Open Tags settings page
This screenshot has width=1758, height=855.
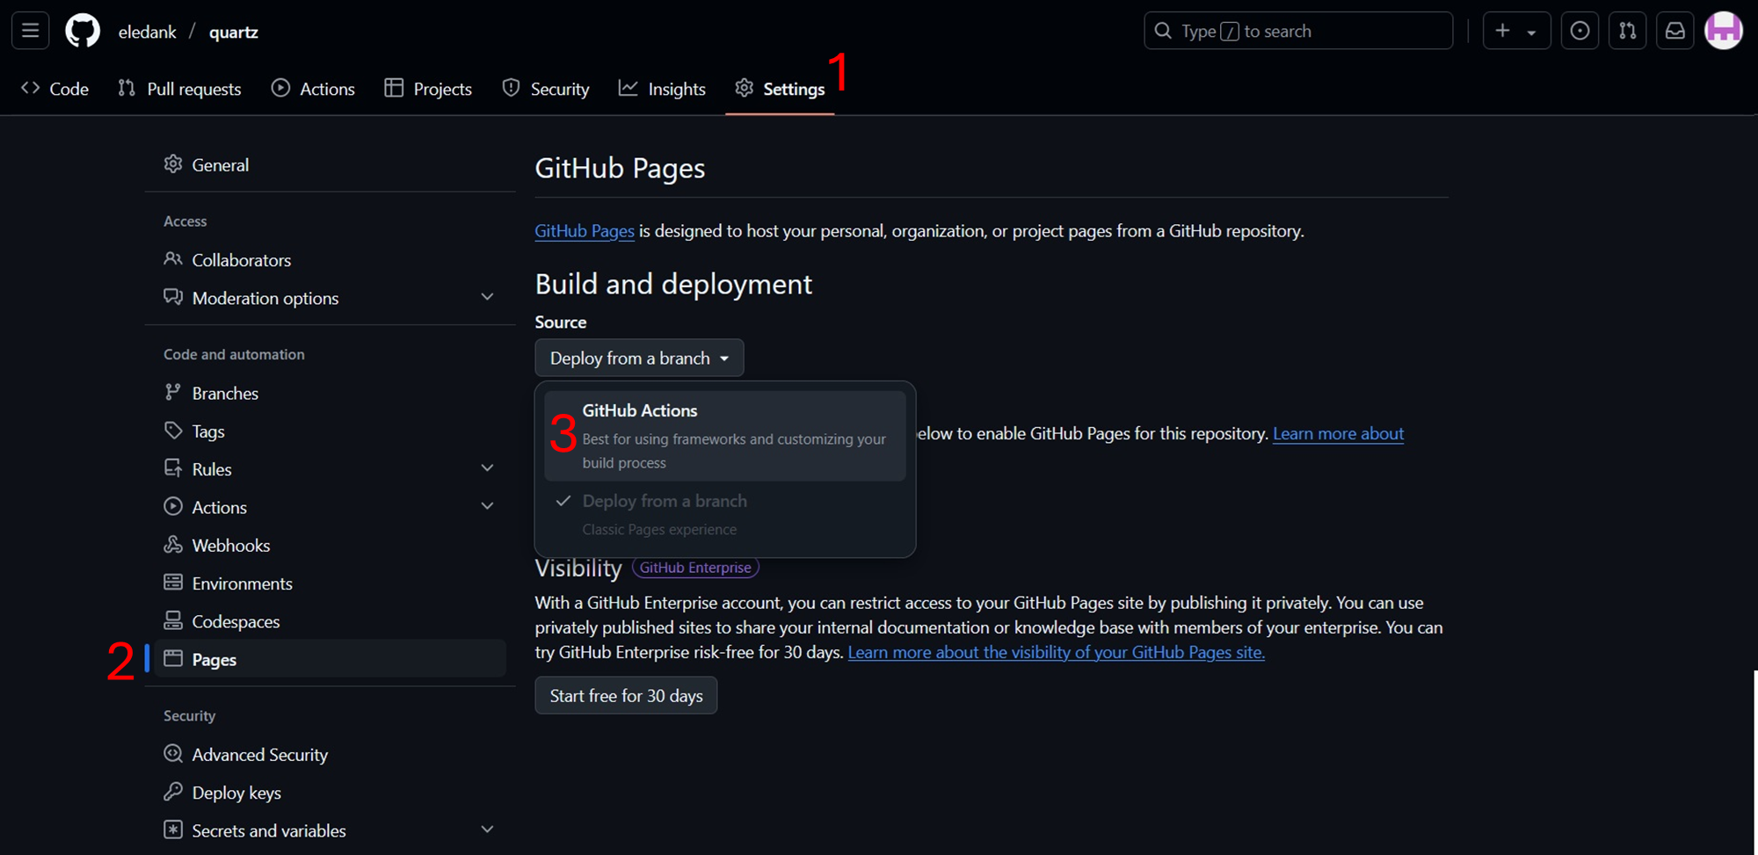pyautogui.click(x=331, y=431)
